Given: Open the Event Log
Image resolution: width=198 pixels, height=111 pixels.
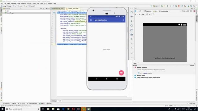Looking at the screenshot, I should pos(191,104).
